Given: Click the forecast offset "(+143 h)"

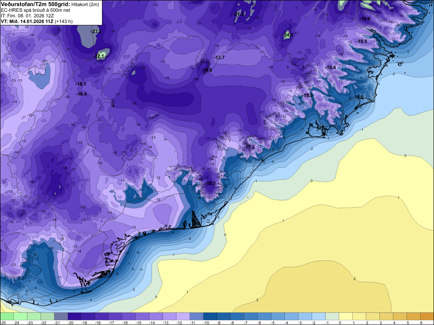Looking at the screenshot, I should click(64, 21).
